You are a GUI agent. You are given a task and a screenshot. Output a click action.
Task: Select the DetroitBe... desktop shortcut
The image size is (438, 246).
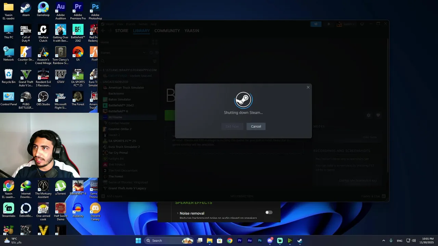(26, 210)
